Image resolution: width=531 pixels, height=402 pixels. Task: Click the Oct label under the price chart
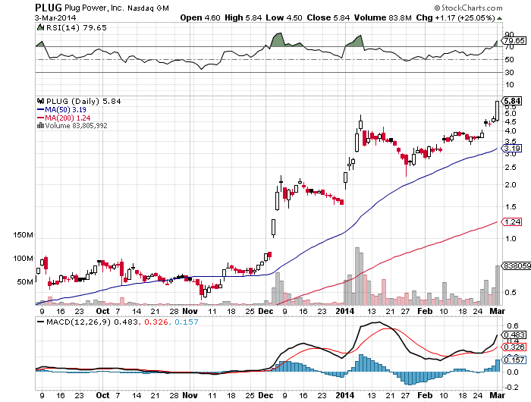coord(102,311)
